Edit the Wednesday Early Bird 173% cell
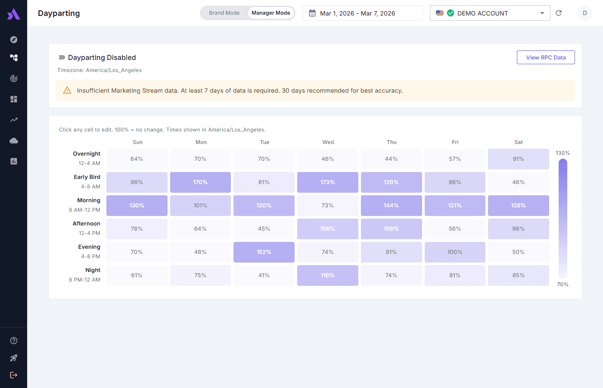This screenshot has height=388, width=603. pos(328,182)
